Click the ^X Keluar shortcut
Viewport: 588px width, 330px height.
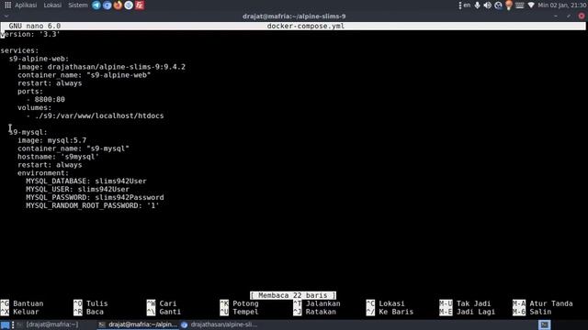(x=20, y=312)
